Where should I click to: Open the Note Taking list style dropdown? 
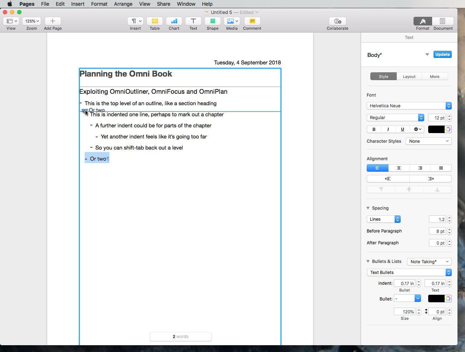[x=429, y=261]
